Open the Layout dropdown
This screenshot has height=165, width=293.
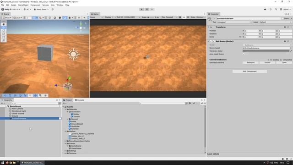285,9
